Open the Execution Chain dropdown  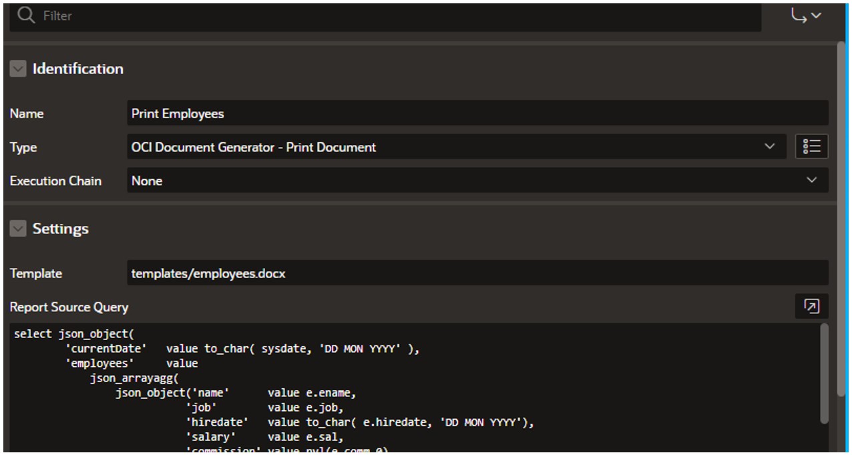(x=812, y=180)
